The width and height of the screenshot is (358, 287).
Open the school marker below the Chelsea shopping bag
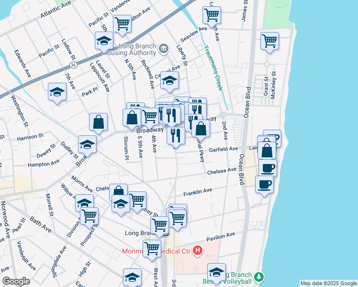click(x=121, y=205)
